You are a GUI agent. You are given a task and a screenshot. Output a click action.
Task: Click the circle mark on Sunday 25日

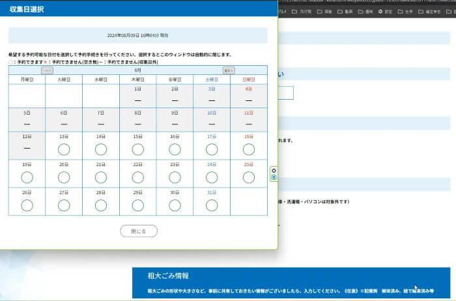click(249, 177)
